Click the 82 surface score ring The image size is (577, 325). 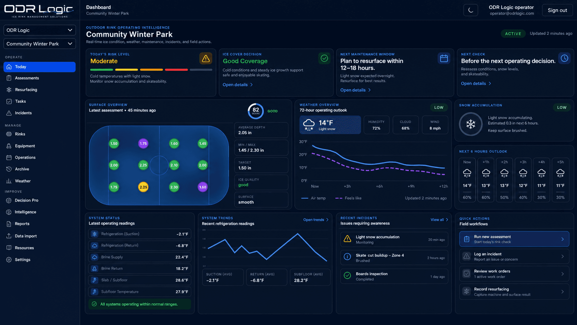pyautogui.click(x=256, y=111)
